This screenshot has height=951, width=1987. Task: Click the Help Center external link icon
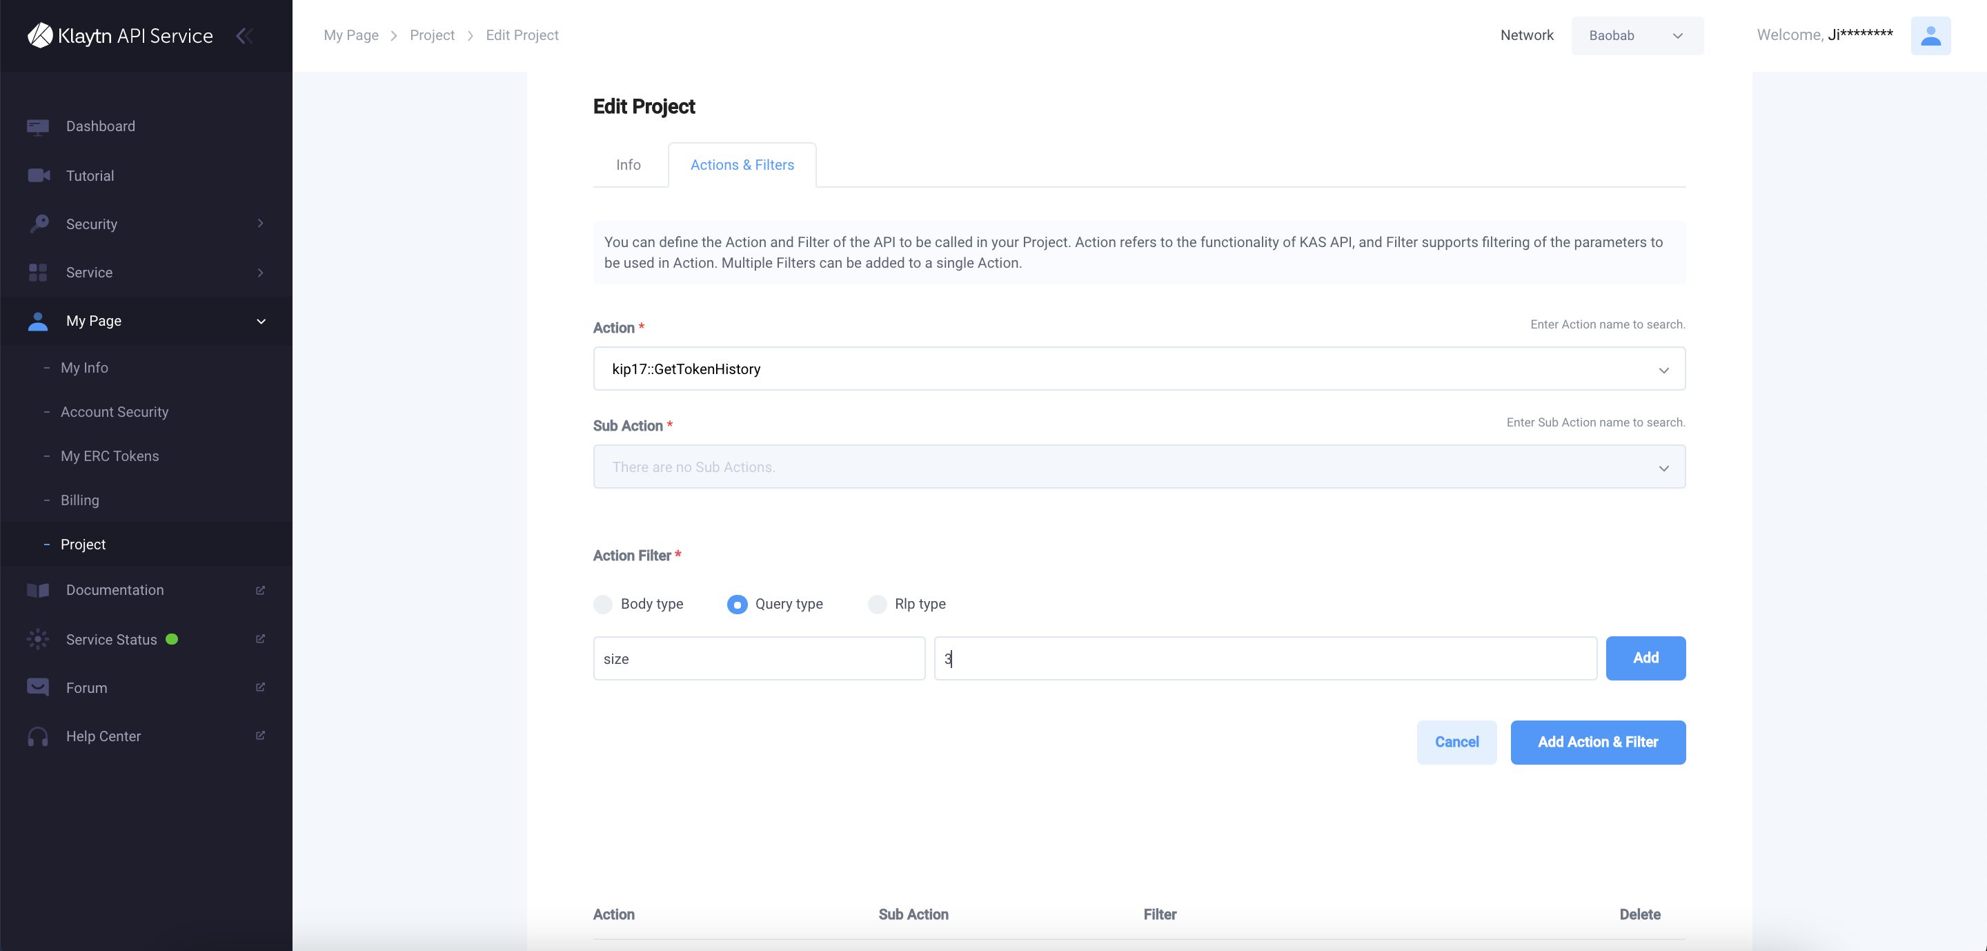click(260, 736)
